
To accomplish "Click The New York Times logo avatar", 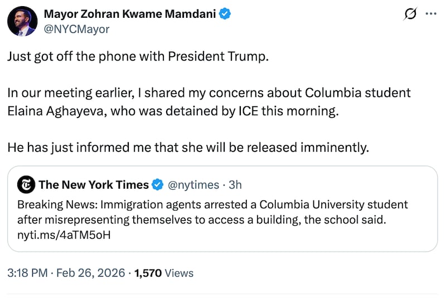I will pos(26,185).
